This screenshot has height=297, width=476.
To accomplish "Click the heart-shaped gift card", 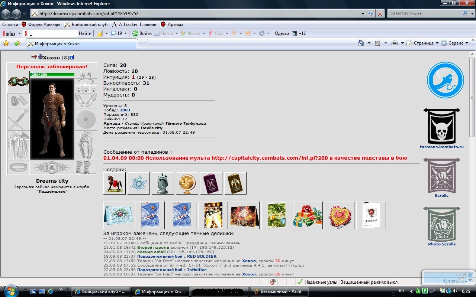I will pos(340,215).
